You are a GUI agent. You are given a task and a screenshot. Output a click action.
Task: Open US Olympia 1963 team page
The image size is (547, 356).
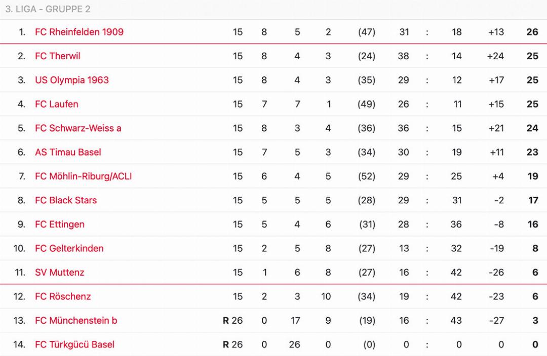point(71,80)
